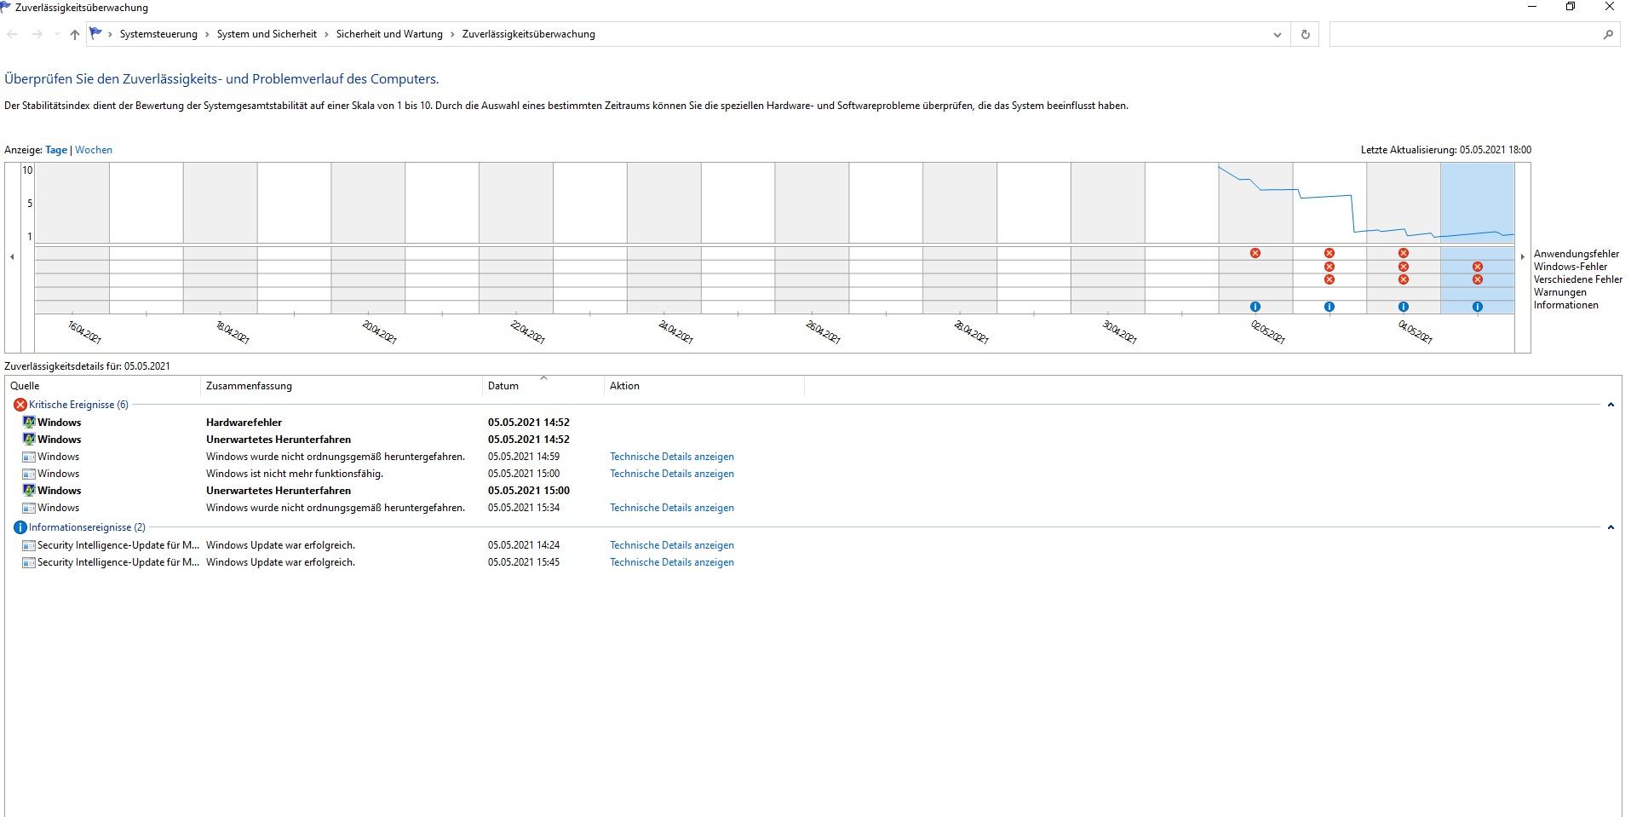Go up one level with the up arrow
The image size is (1631, 817).
tap(75, 34)
